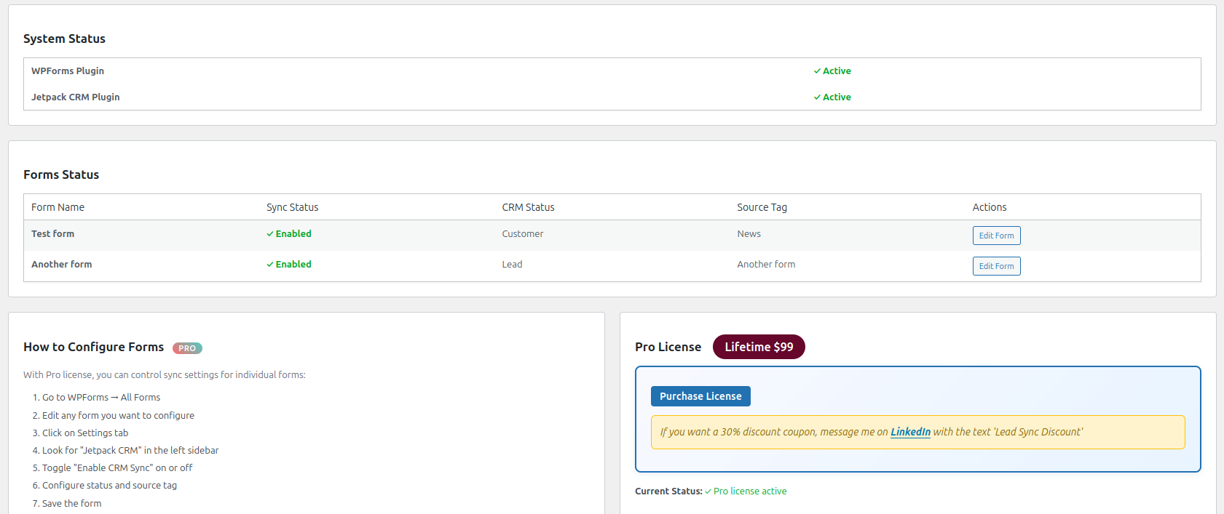Click the Enabled checkmark in Another form row
This screenshot has height=514, width=1224.
[270, 265]
